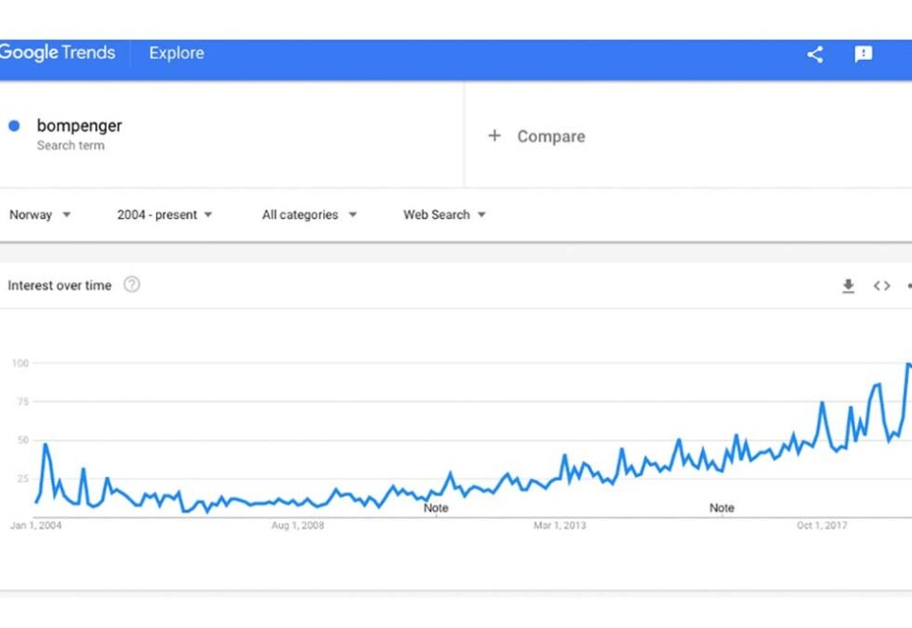
Task: Select the Explore header item
Action: click(177, 53)
